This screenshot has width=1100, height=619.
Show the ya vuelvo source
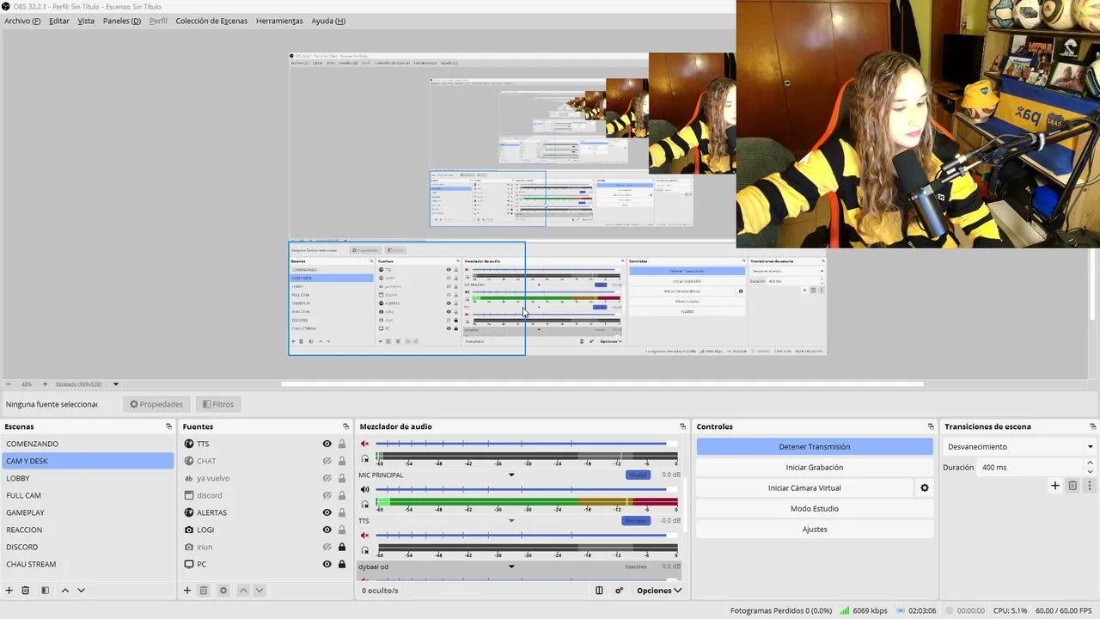[x=327, y=478]
